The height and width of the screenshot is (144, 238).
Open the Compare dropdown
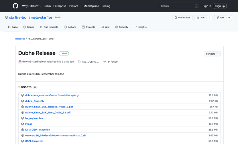click(x=212, y=54)
